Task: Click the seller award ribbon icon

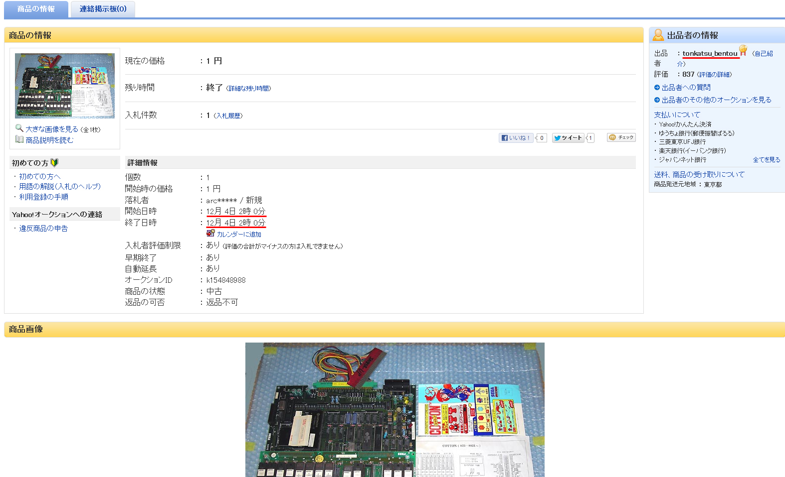Action: pos(743,50)
